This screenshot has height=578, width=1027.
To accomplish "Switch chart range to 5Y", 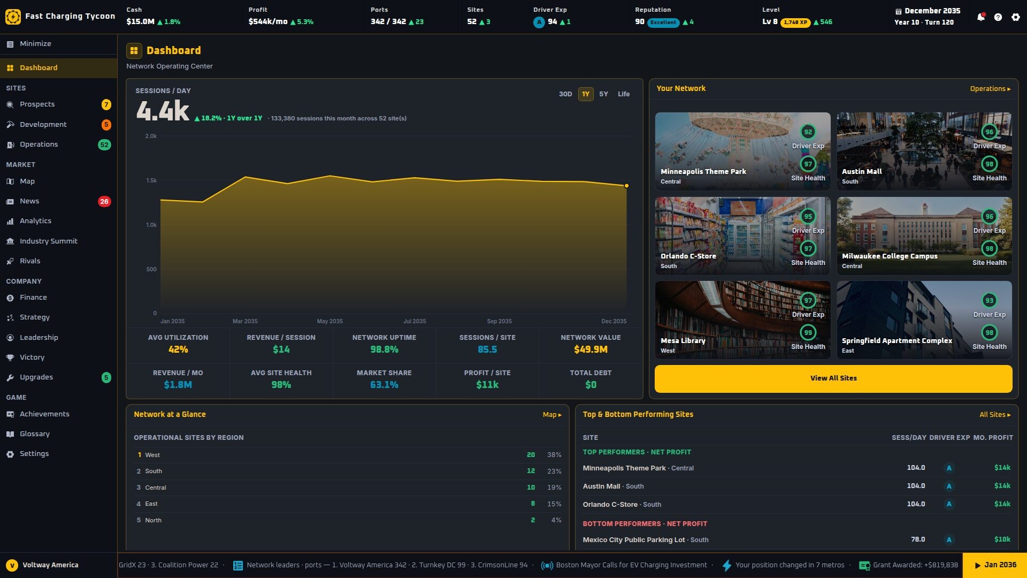I will click(603, 94).
